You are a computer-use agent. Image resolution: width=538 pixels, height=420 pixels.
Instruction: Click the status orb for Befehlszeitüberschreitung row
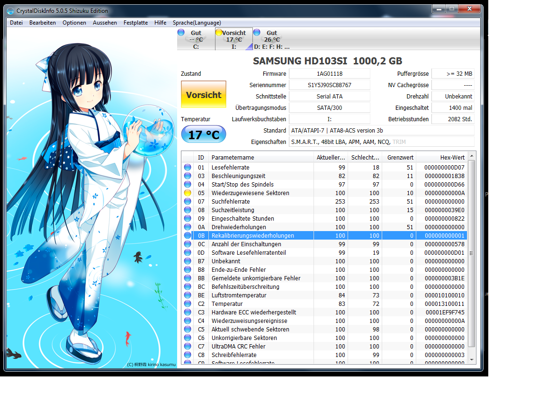[x=188, y=286]
